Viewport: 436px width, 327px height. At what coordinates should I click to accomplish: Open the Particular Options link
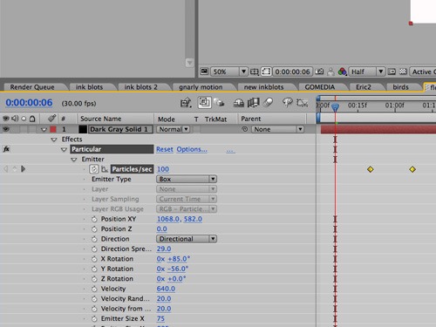coord(192,149)
